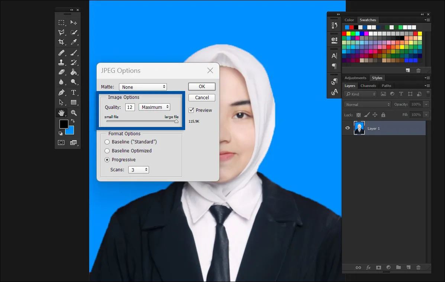Select the Pen tool
445x282 pixels.
62,93
